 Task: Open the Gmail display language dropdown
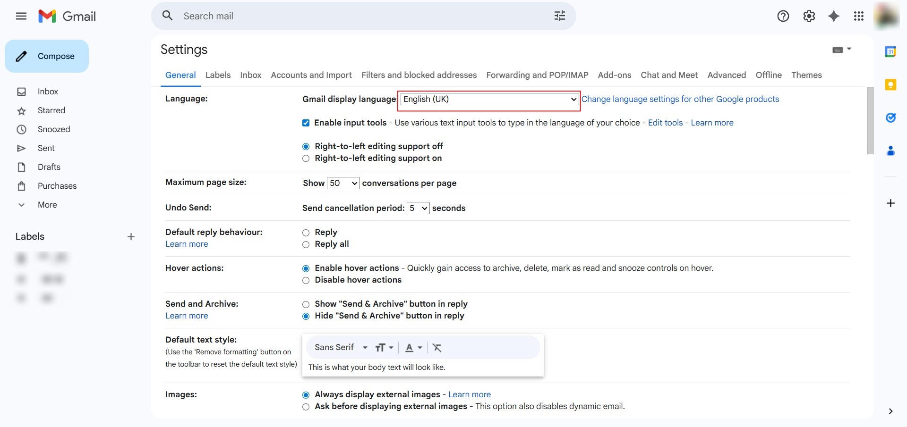(x=489, y=99)
